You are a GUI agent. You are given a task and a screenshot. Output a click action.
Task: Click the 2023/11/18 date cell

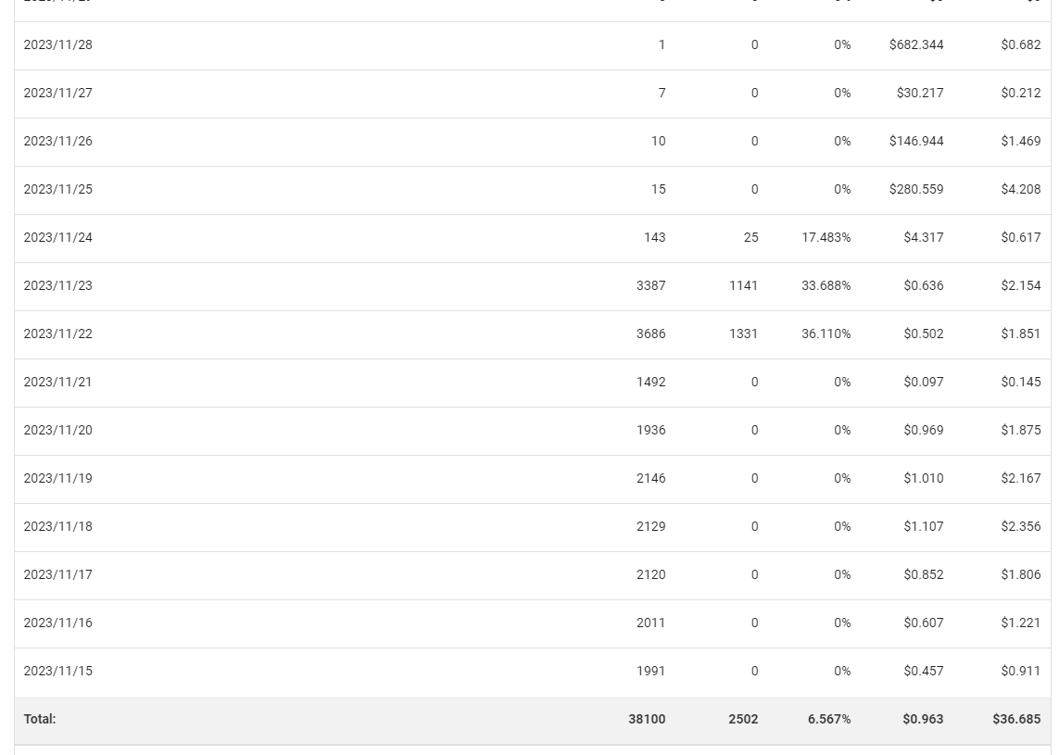click(58, 526)
